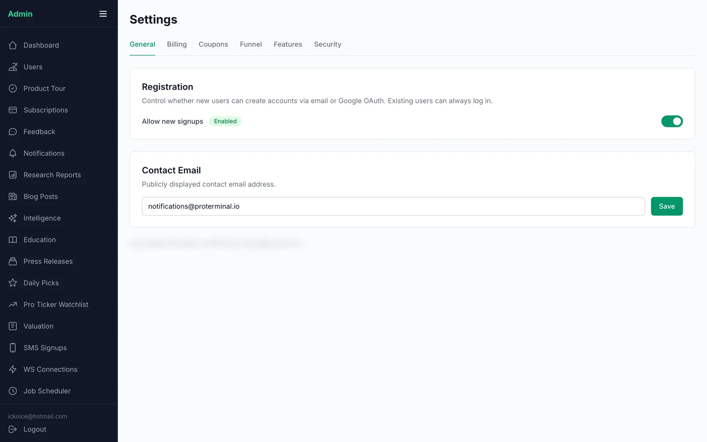Open Valuation label in sidebar
Image resolution: width=707 pixels, height=442 pixels.
(x=38, y=326)
